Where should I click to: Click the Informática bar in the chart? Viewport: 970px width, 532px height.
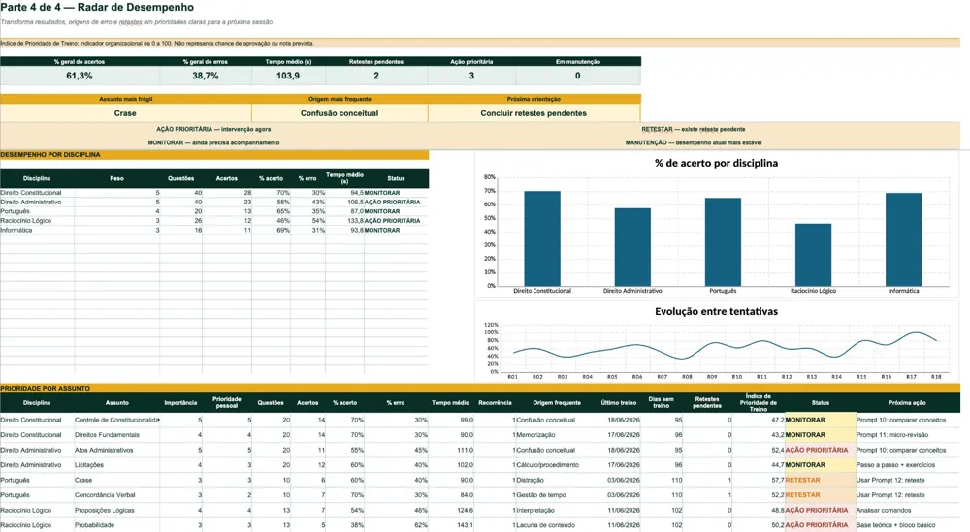click(904, 239)
